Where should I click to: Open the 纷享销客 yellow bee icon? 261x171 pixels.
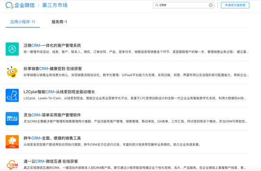[12, 72]
